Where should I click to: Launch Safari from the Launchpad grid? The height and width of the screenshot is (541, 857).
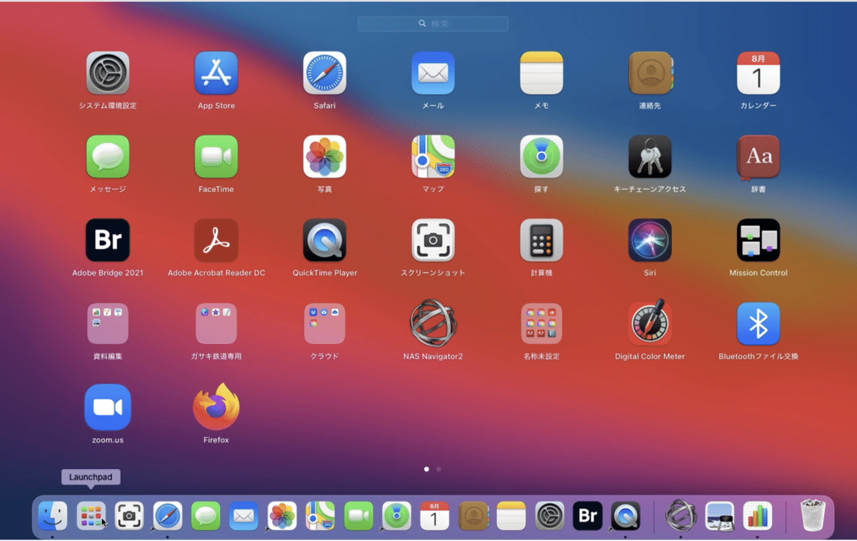[325, 73]
